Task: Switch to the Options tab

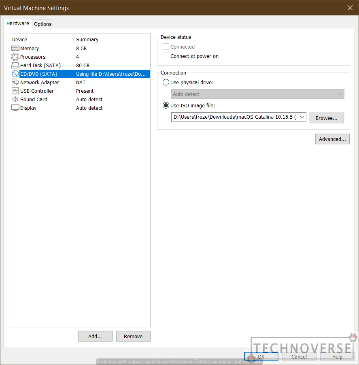Action: point(43,24)
